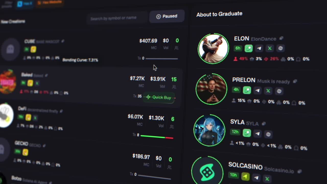This screenshot has width=327, height=184.
Task: Open the PRELON token name link
Action: 244,80
